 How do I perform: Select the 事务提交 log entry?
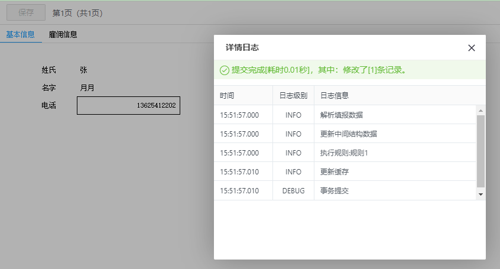coord(335,191)
